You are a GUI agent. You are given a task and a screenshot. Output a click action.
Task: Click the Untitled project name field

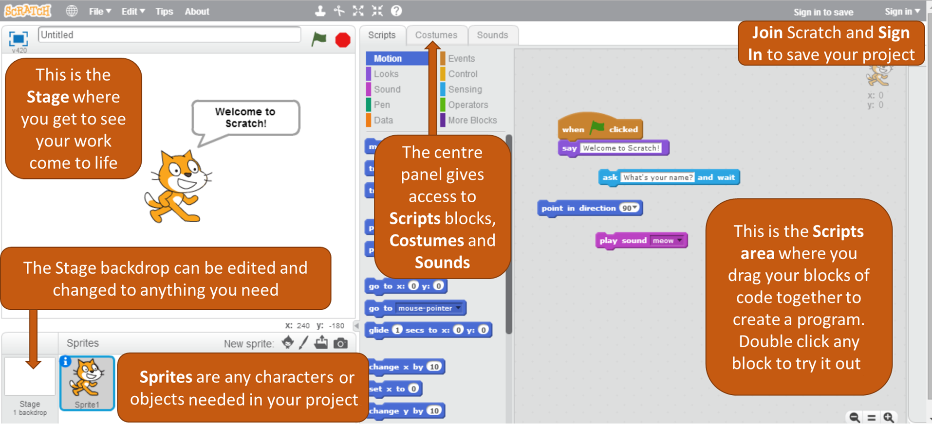tap(169, 35)
